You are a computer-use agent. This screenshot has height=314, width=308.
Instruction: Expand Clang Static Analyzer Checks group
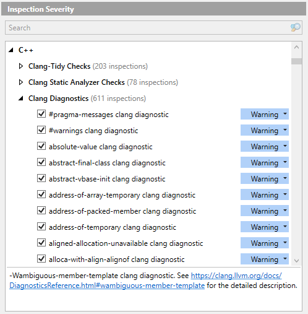pos(21,82)
